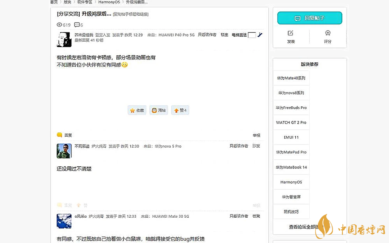389x243 pixels.
Task: Type in the 电梯直达 floor number box
Action: point(252,35)
